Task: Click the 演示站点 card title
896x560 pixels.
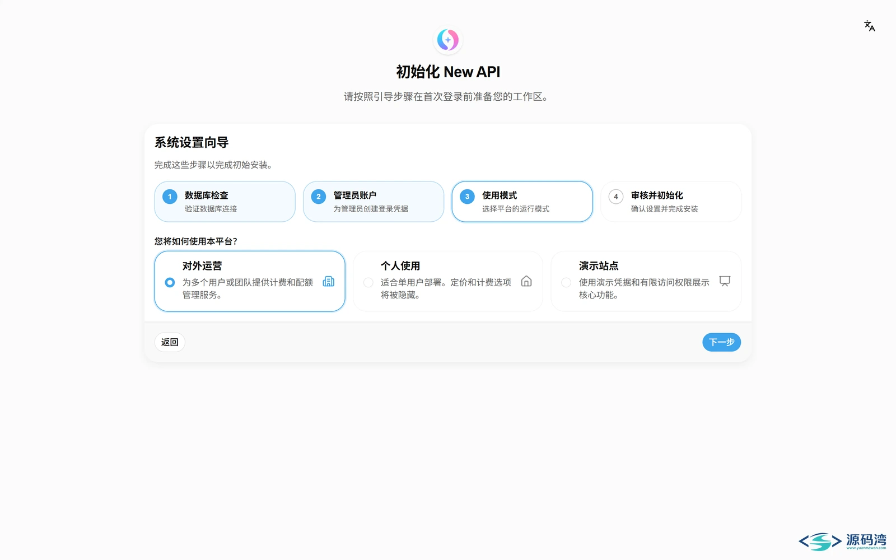Action: (x=599, y=266)
